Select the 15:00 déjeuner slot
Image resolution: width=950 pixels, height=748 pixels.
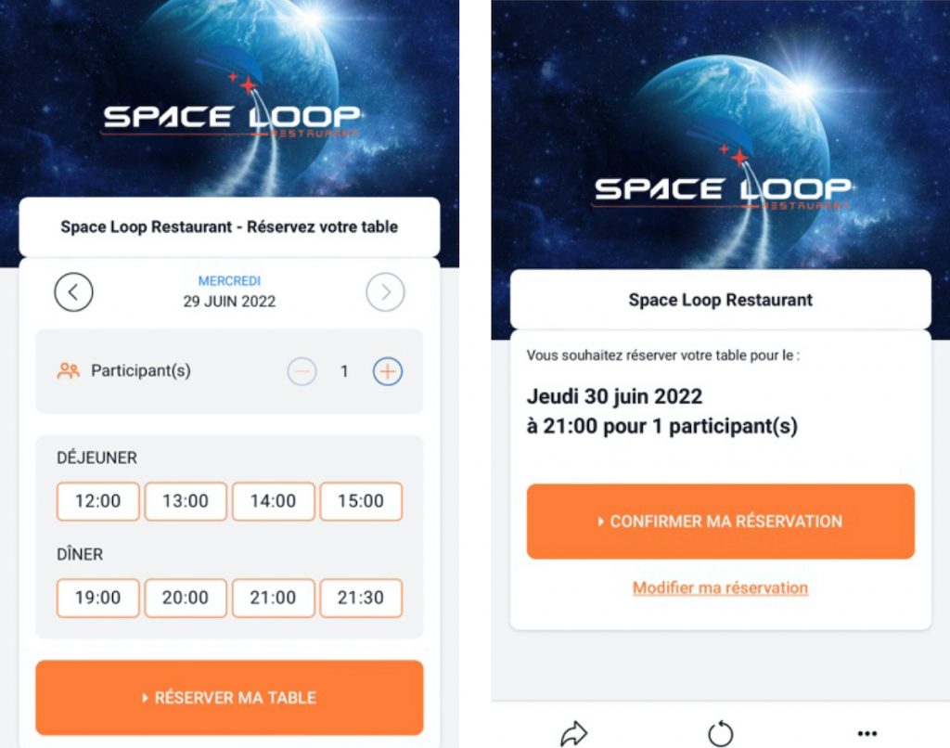pos(360,501)
